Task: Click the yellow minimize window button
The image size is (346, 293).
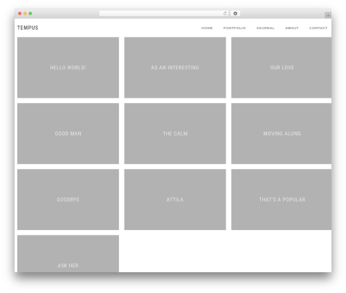Action: click(25, 14)
